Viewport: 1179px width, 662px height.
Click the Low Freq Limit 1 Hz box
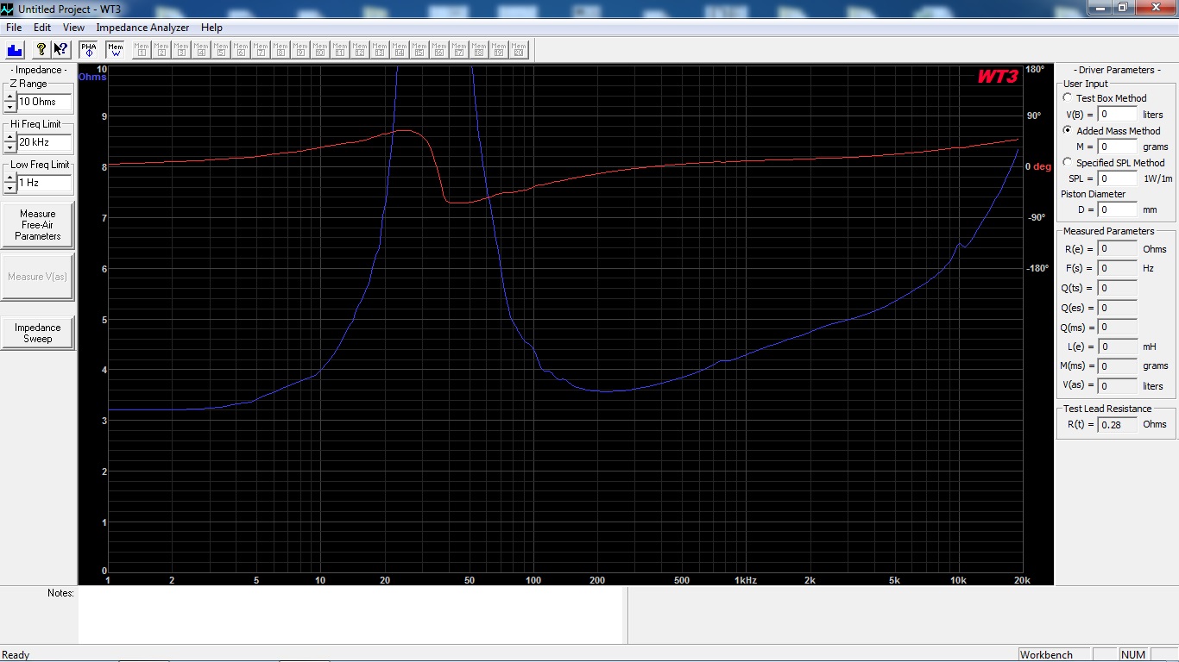[x=45, y=183]
